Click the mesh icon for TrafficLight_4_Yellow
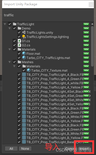The height and width of the screenshot is (155, 96). click(x=24, y=87)
